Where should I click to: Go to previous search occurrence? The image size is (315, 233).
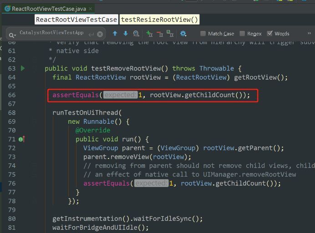click(x=115, y=33)
